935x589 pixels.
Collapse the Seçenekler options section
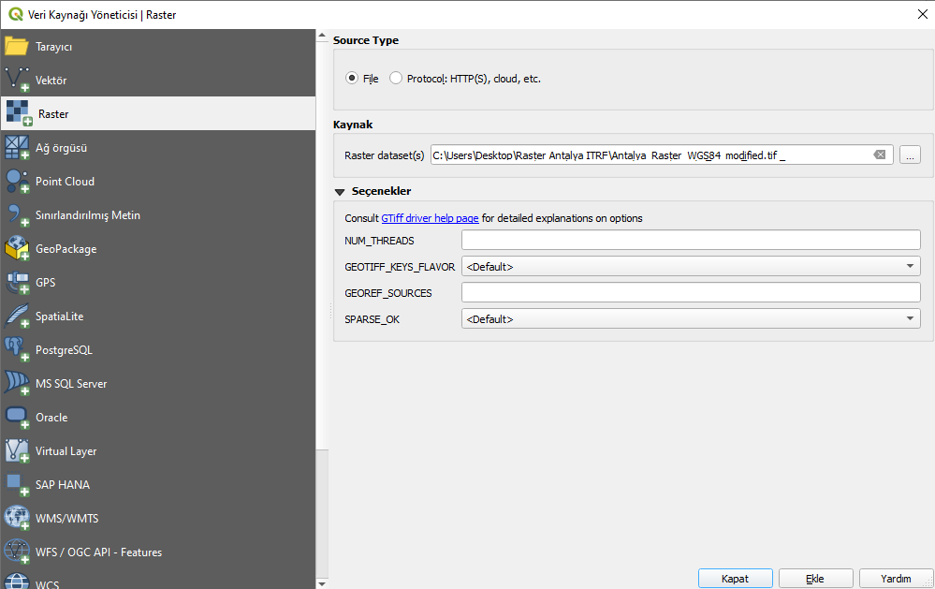pyautogui.click(x=340, y=192)
